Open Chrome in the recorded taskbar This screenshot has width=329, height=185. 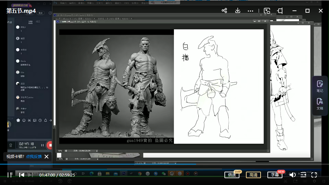[140, 174]
